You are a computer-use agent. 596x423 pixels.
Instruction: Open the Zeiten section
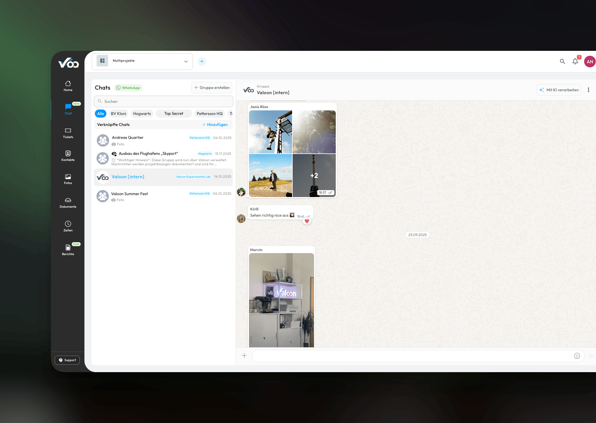[x=68, y=226]
